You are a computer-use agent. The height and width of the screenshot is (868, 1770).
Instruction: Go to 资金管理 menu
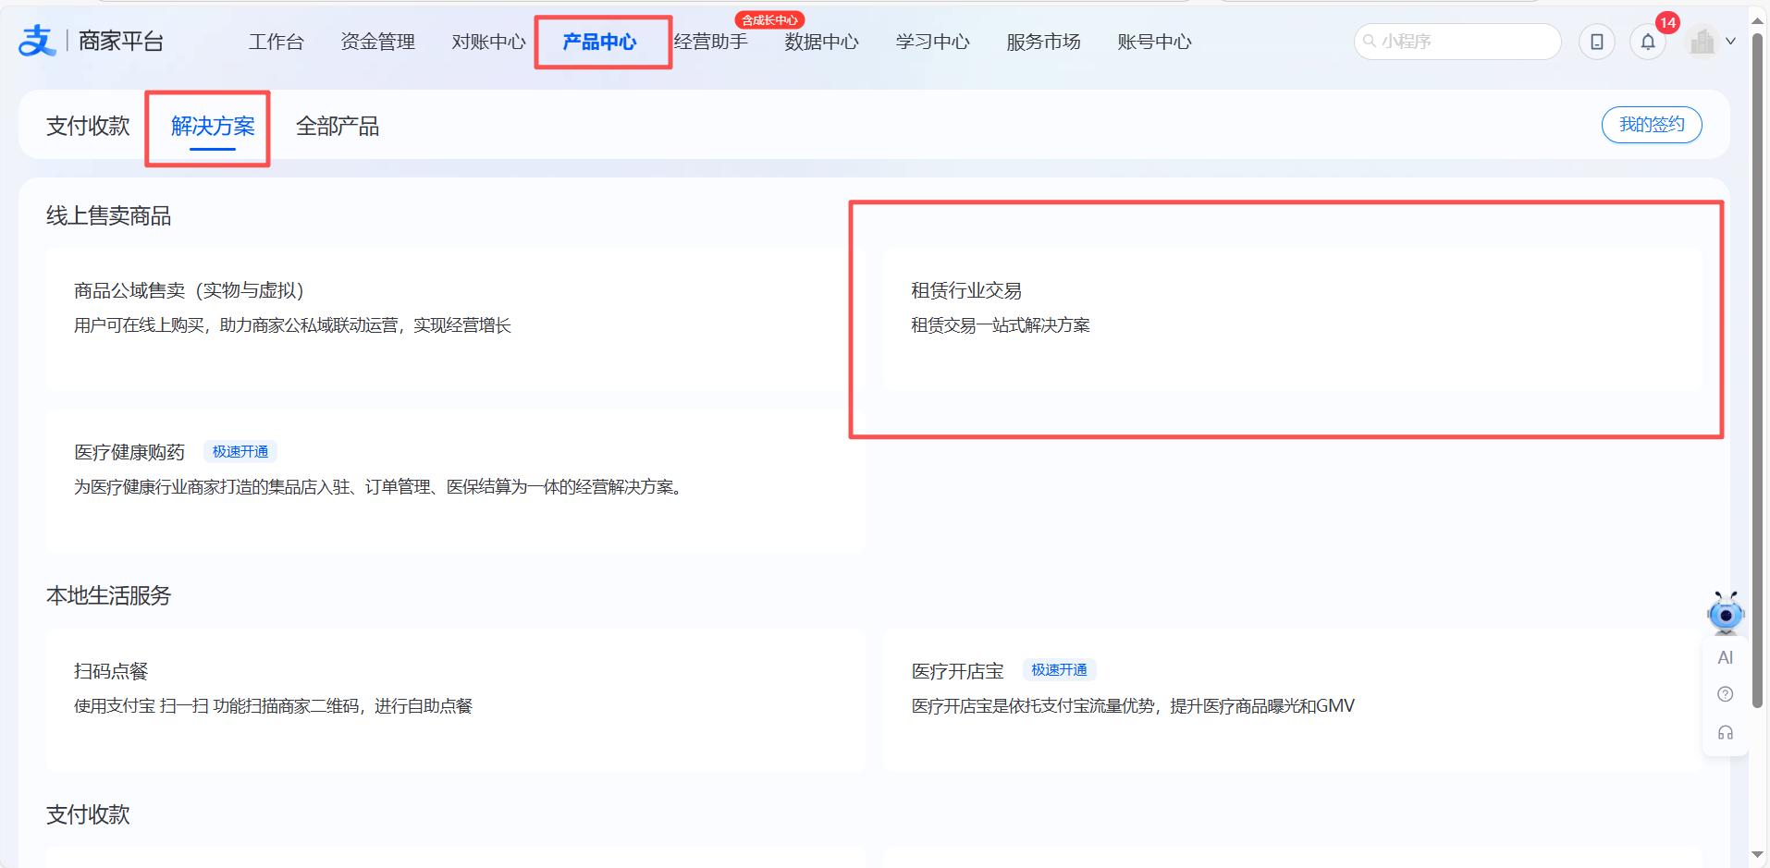[377, 42]
